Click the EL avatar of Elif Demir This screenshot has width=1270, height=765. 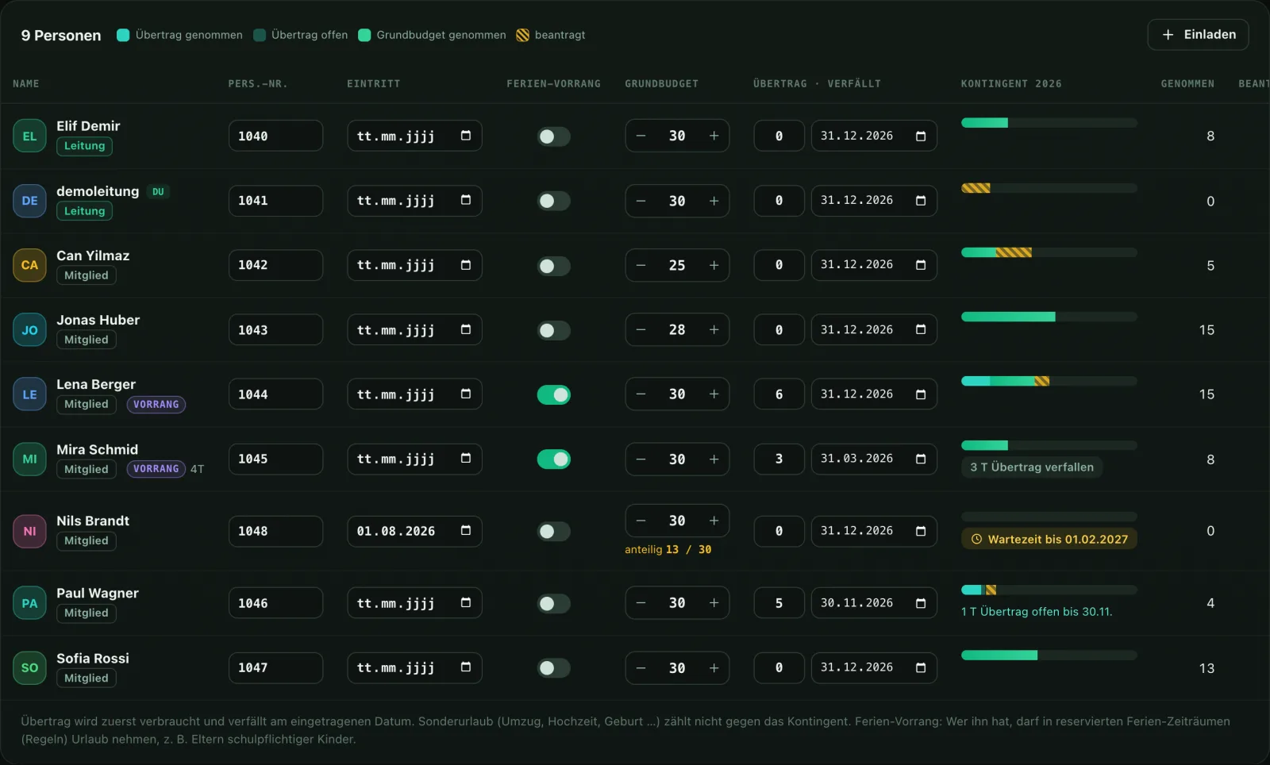pos(29,136)
